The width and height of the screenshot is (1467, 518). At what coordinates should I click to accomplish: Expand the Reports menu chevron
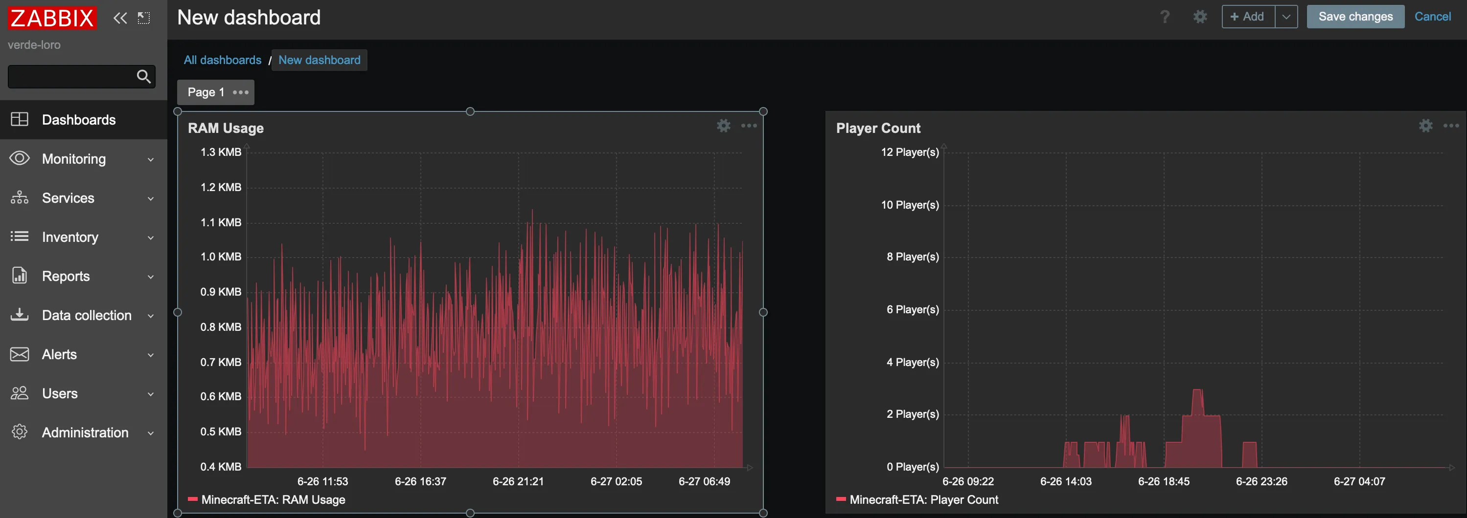click(x=151, y=277)
